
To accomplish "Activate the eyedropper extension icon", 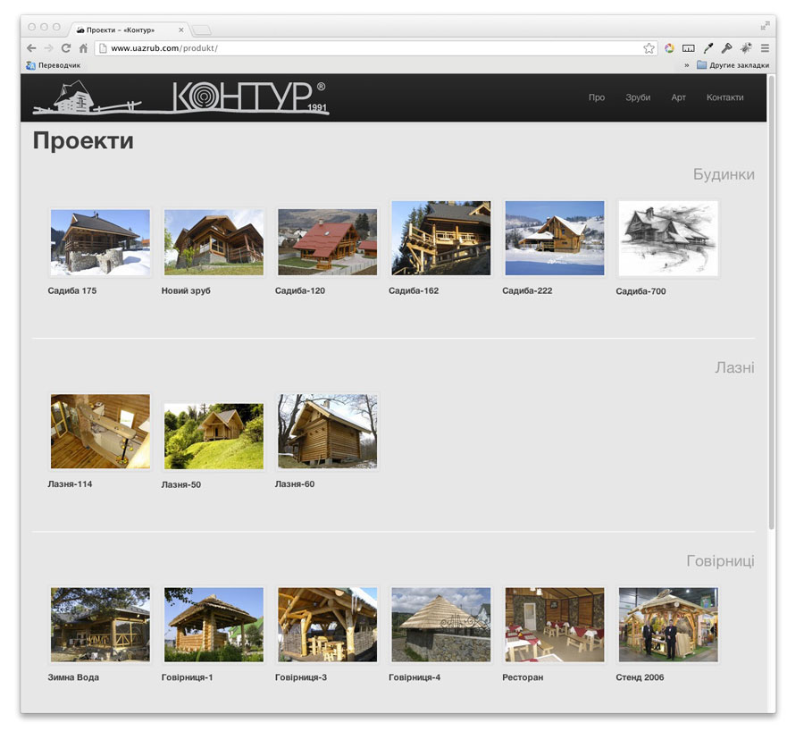I will tap(708, 48).
